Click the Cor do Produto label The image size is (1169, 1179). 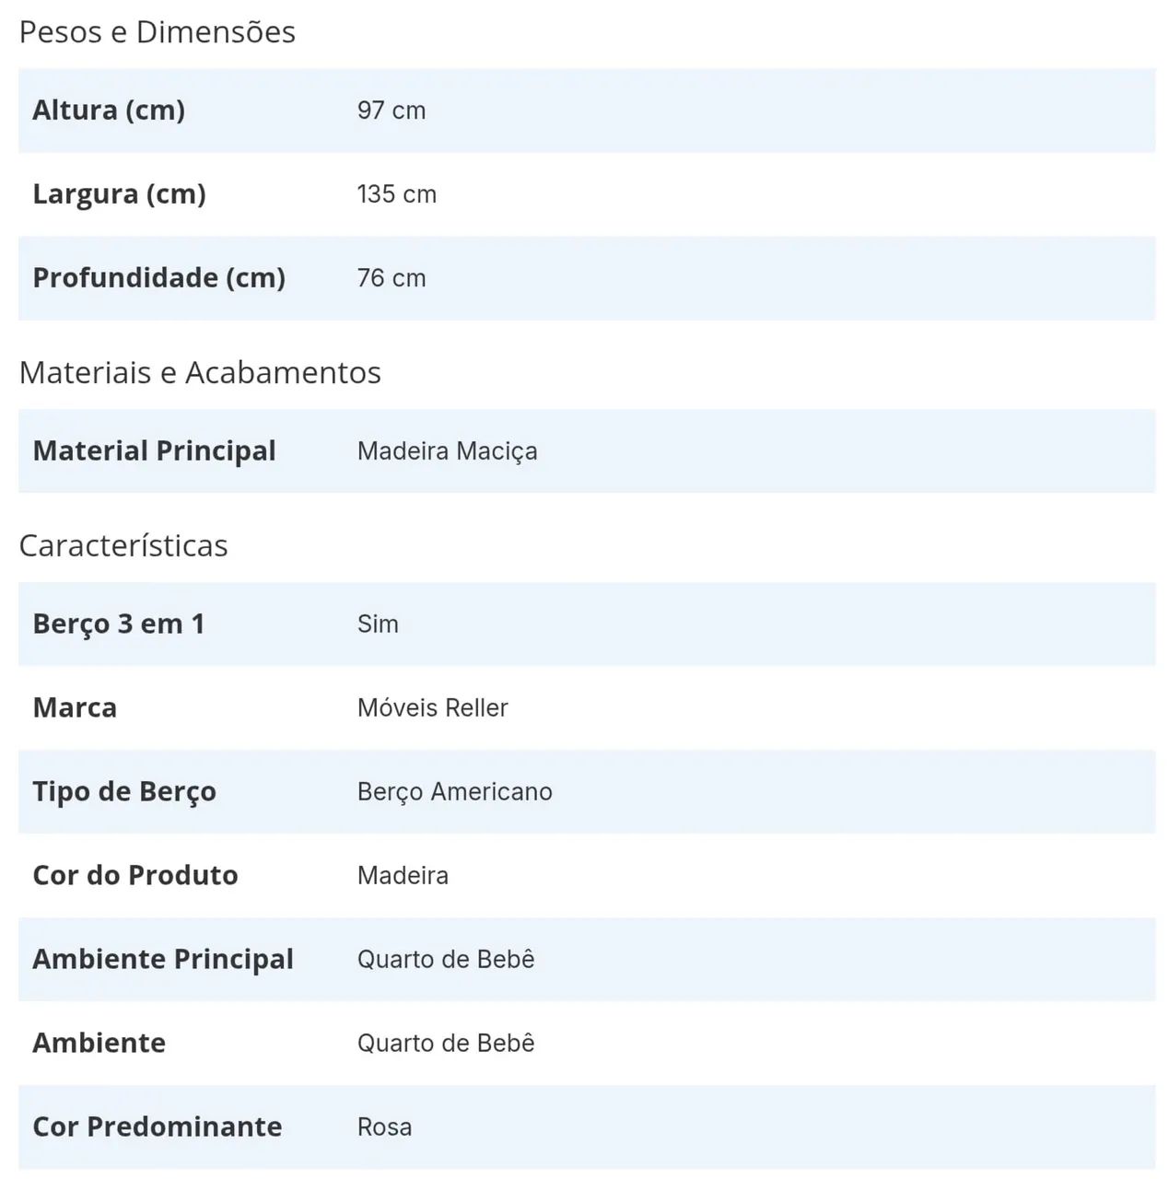point(135,876)
